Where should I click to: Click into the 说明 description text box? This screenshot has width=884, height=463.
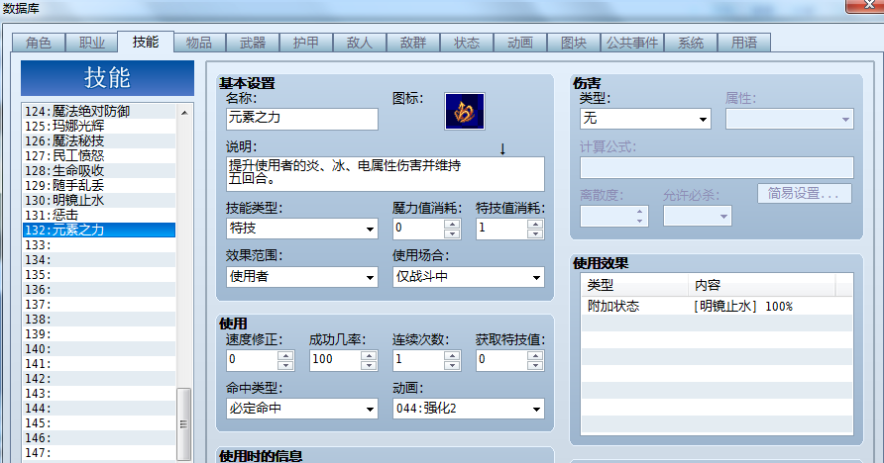386,174
